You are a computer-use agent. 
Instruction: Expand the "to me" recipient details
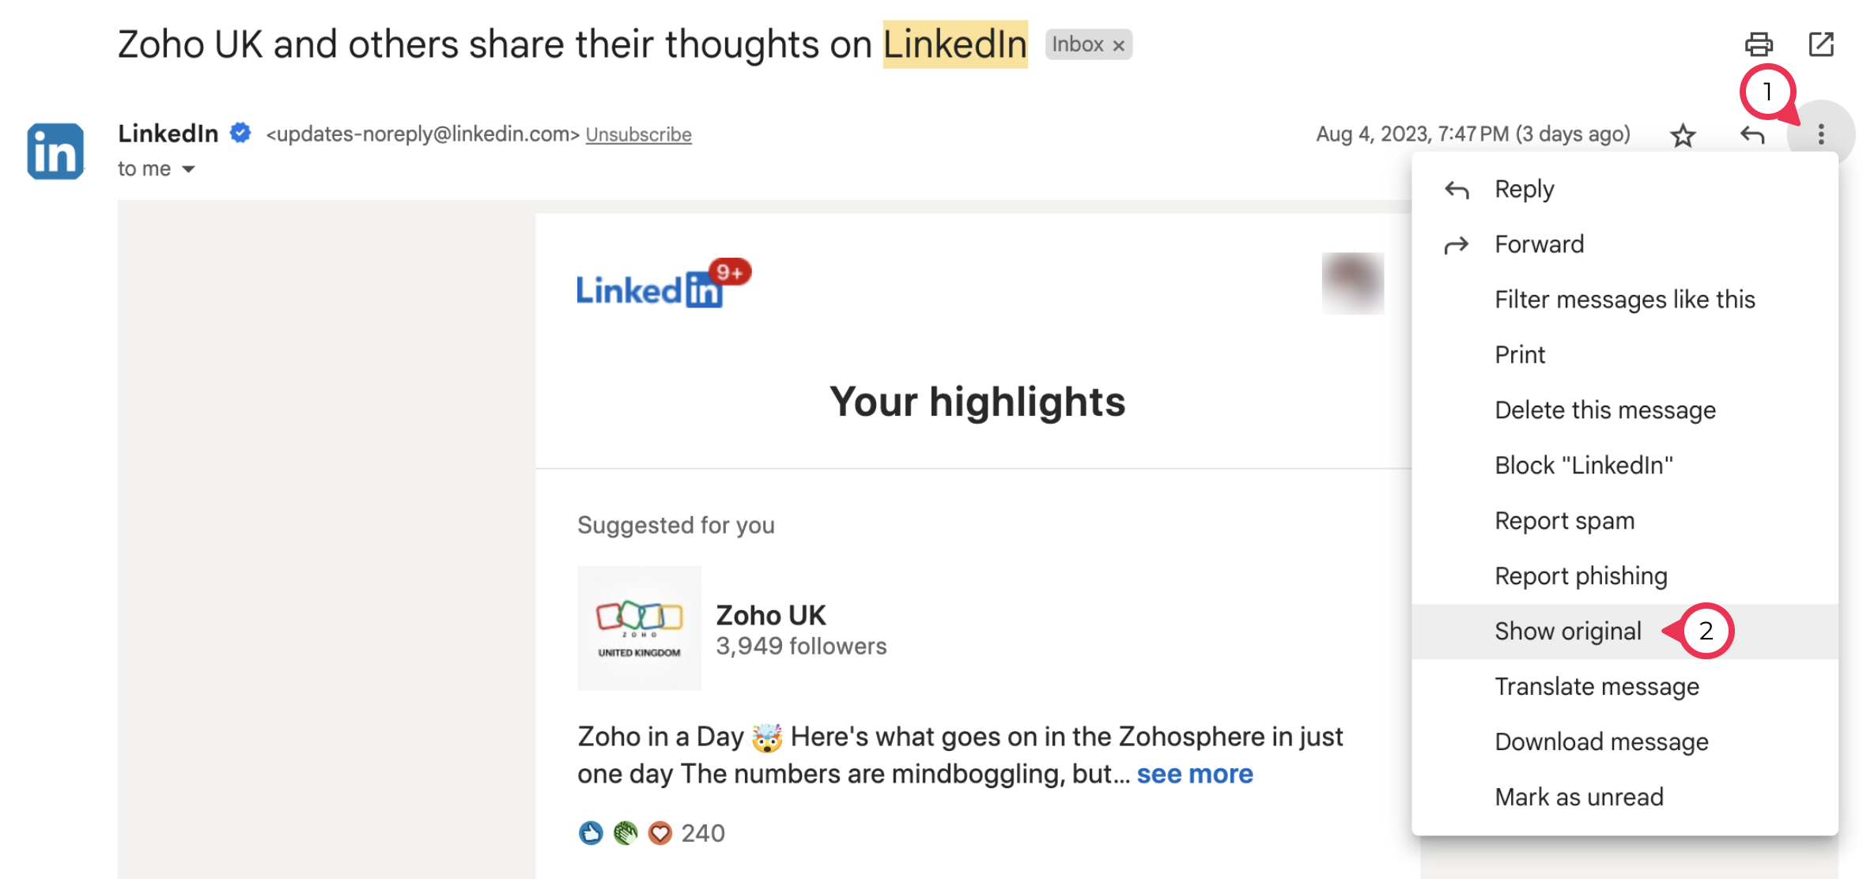click(x=188, y=169)
